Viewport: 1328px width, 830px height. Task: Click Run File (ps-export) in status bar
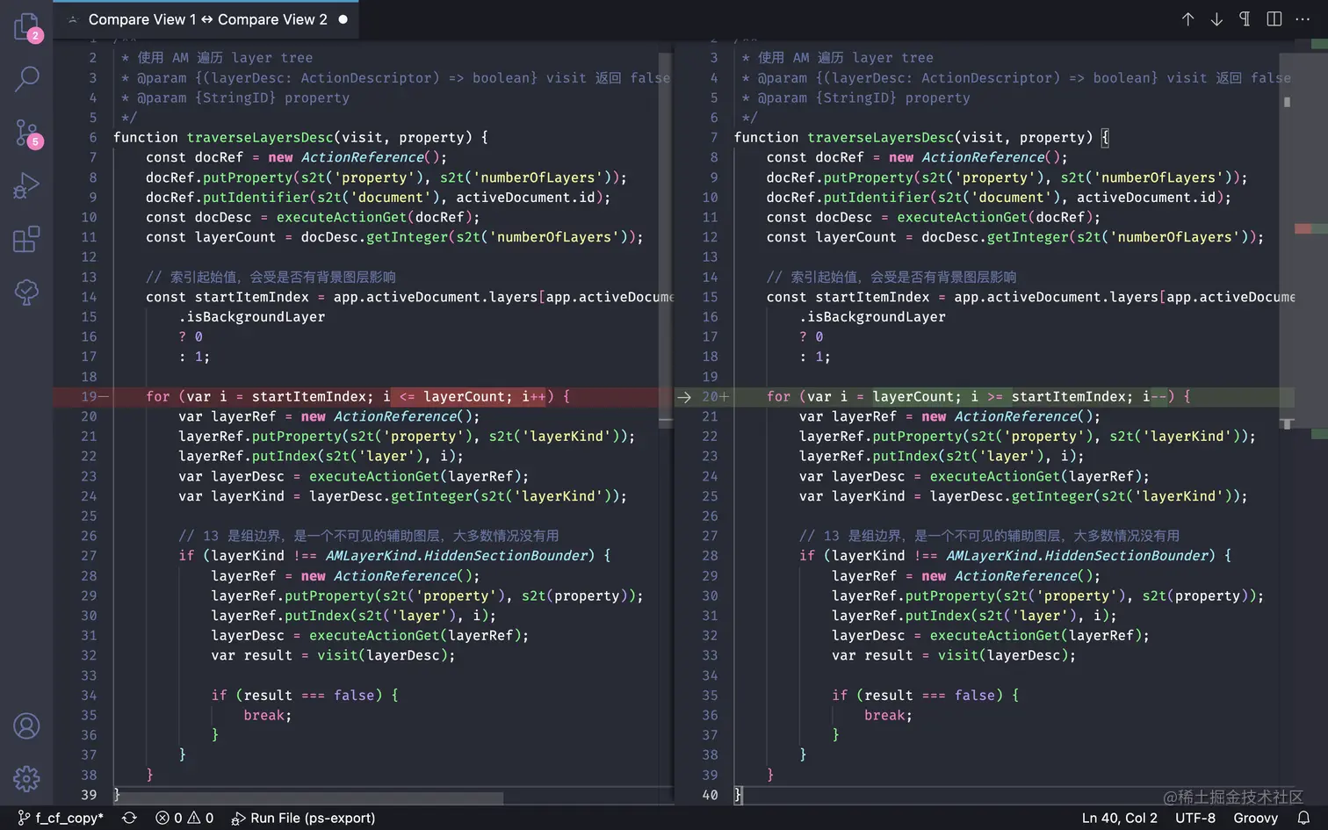[303, 818]
